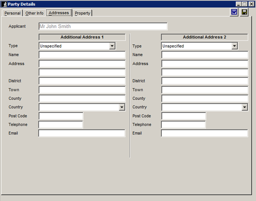Click the Word document export icon
Image resolution: width=256 pixels, height=201 pixels.
[x=234, y=12]
